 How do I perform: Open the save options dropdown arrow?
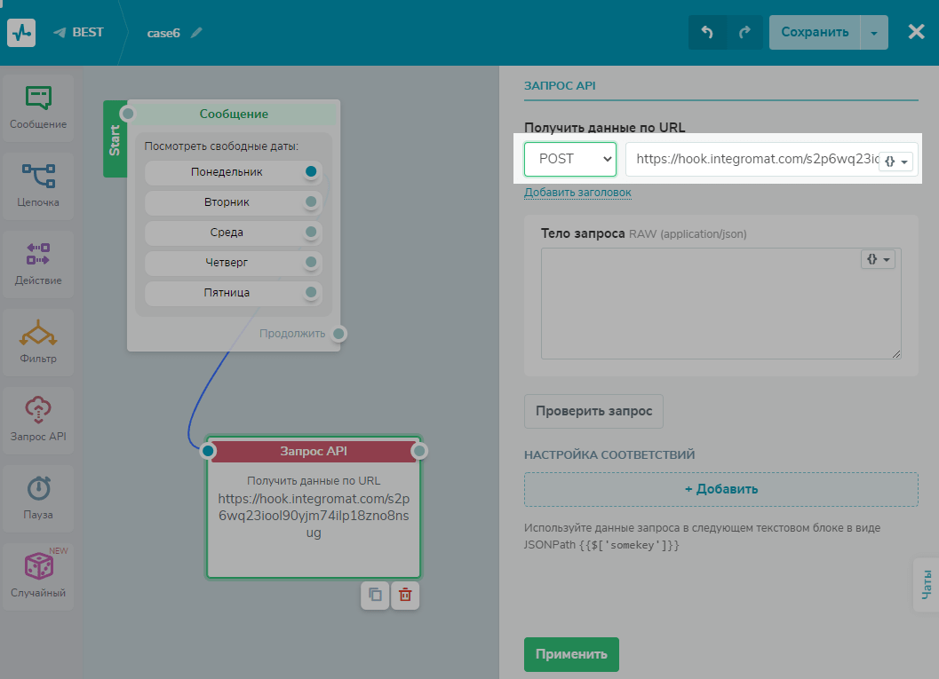(874, 33)
